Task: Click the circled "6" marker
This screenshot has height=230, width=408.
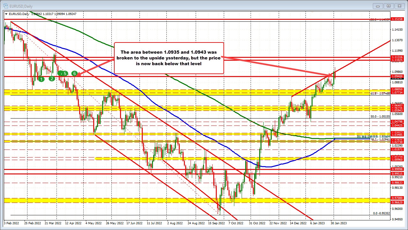Action: tap(74, 73)
